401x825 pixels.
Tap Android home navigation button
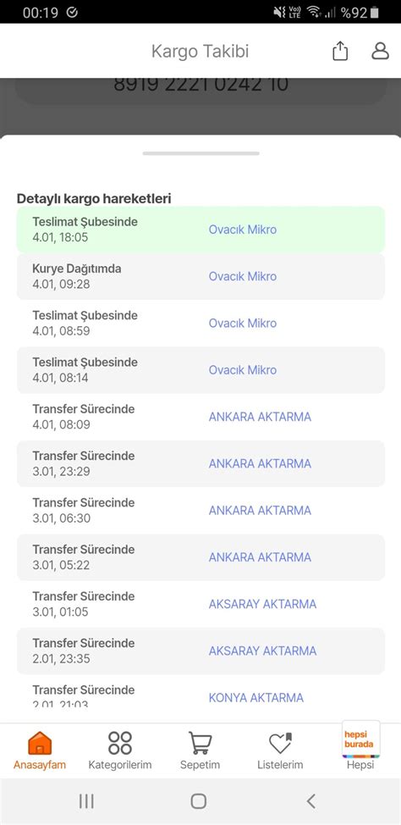point(199,801)
